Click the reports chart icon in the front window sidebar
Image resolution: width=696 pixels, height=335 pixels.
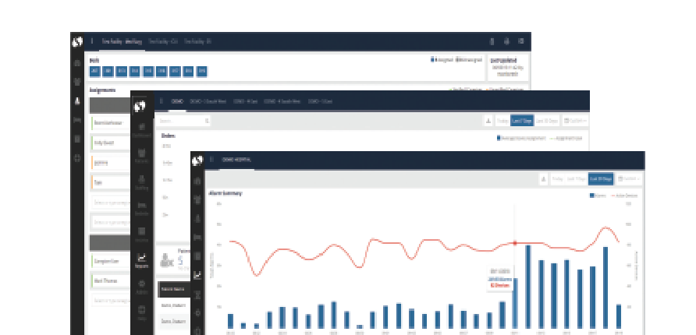(197, 275)
